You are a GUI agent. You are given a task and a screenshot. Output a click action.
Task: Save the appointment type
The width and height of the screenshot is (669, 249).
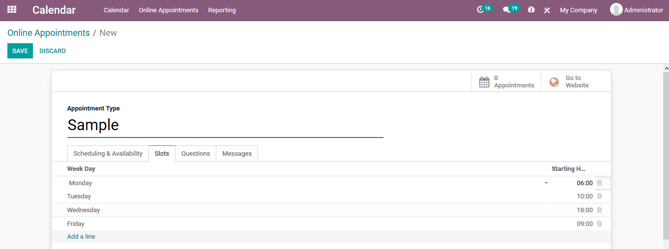(x=20, y=51)
